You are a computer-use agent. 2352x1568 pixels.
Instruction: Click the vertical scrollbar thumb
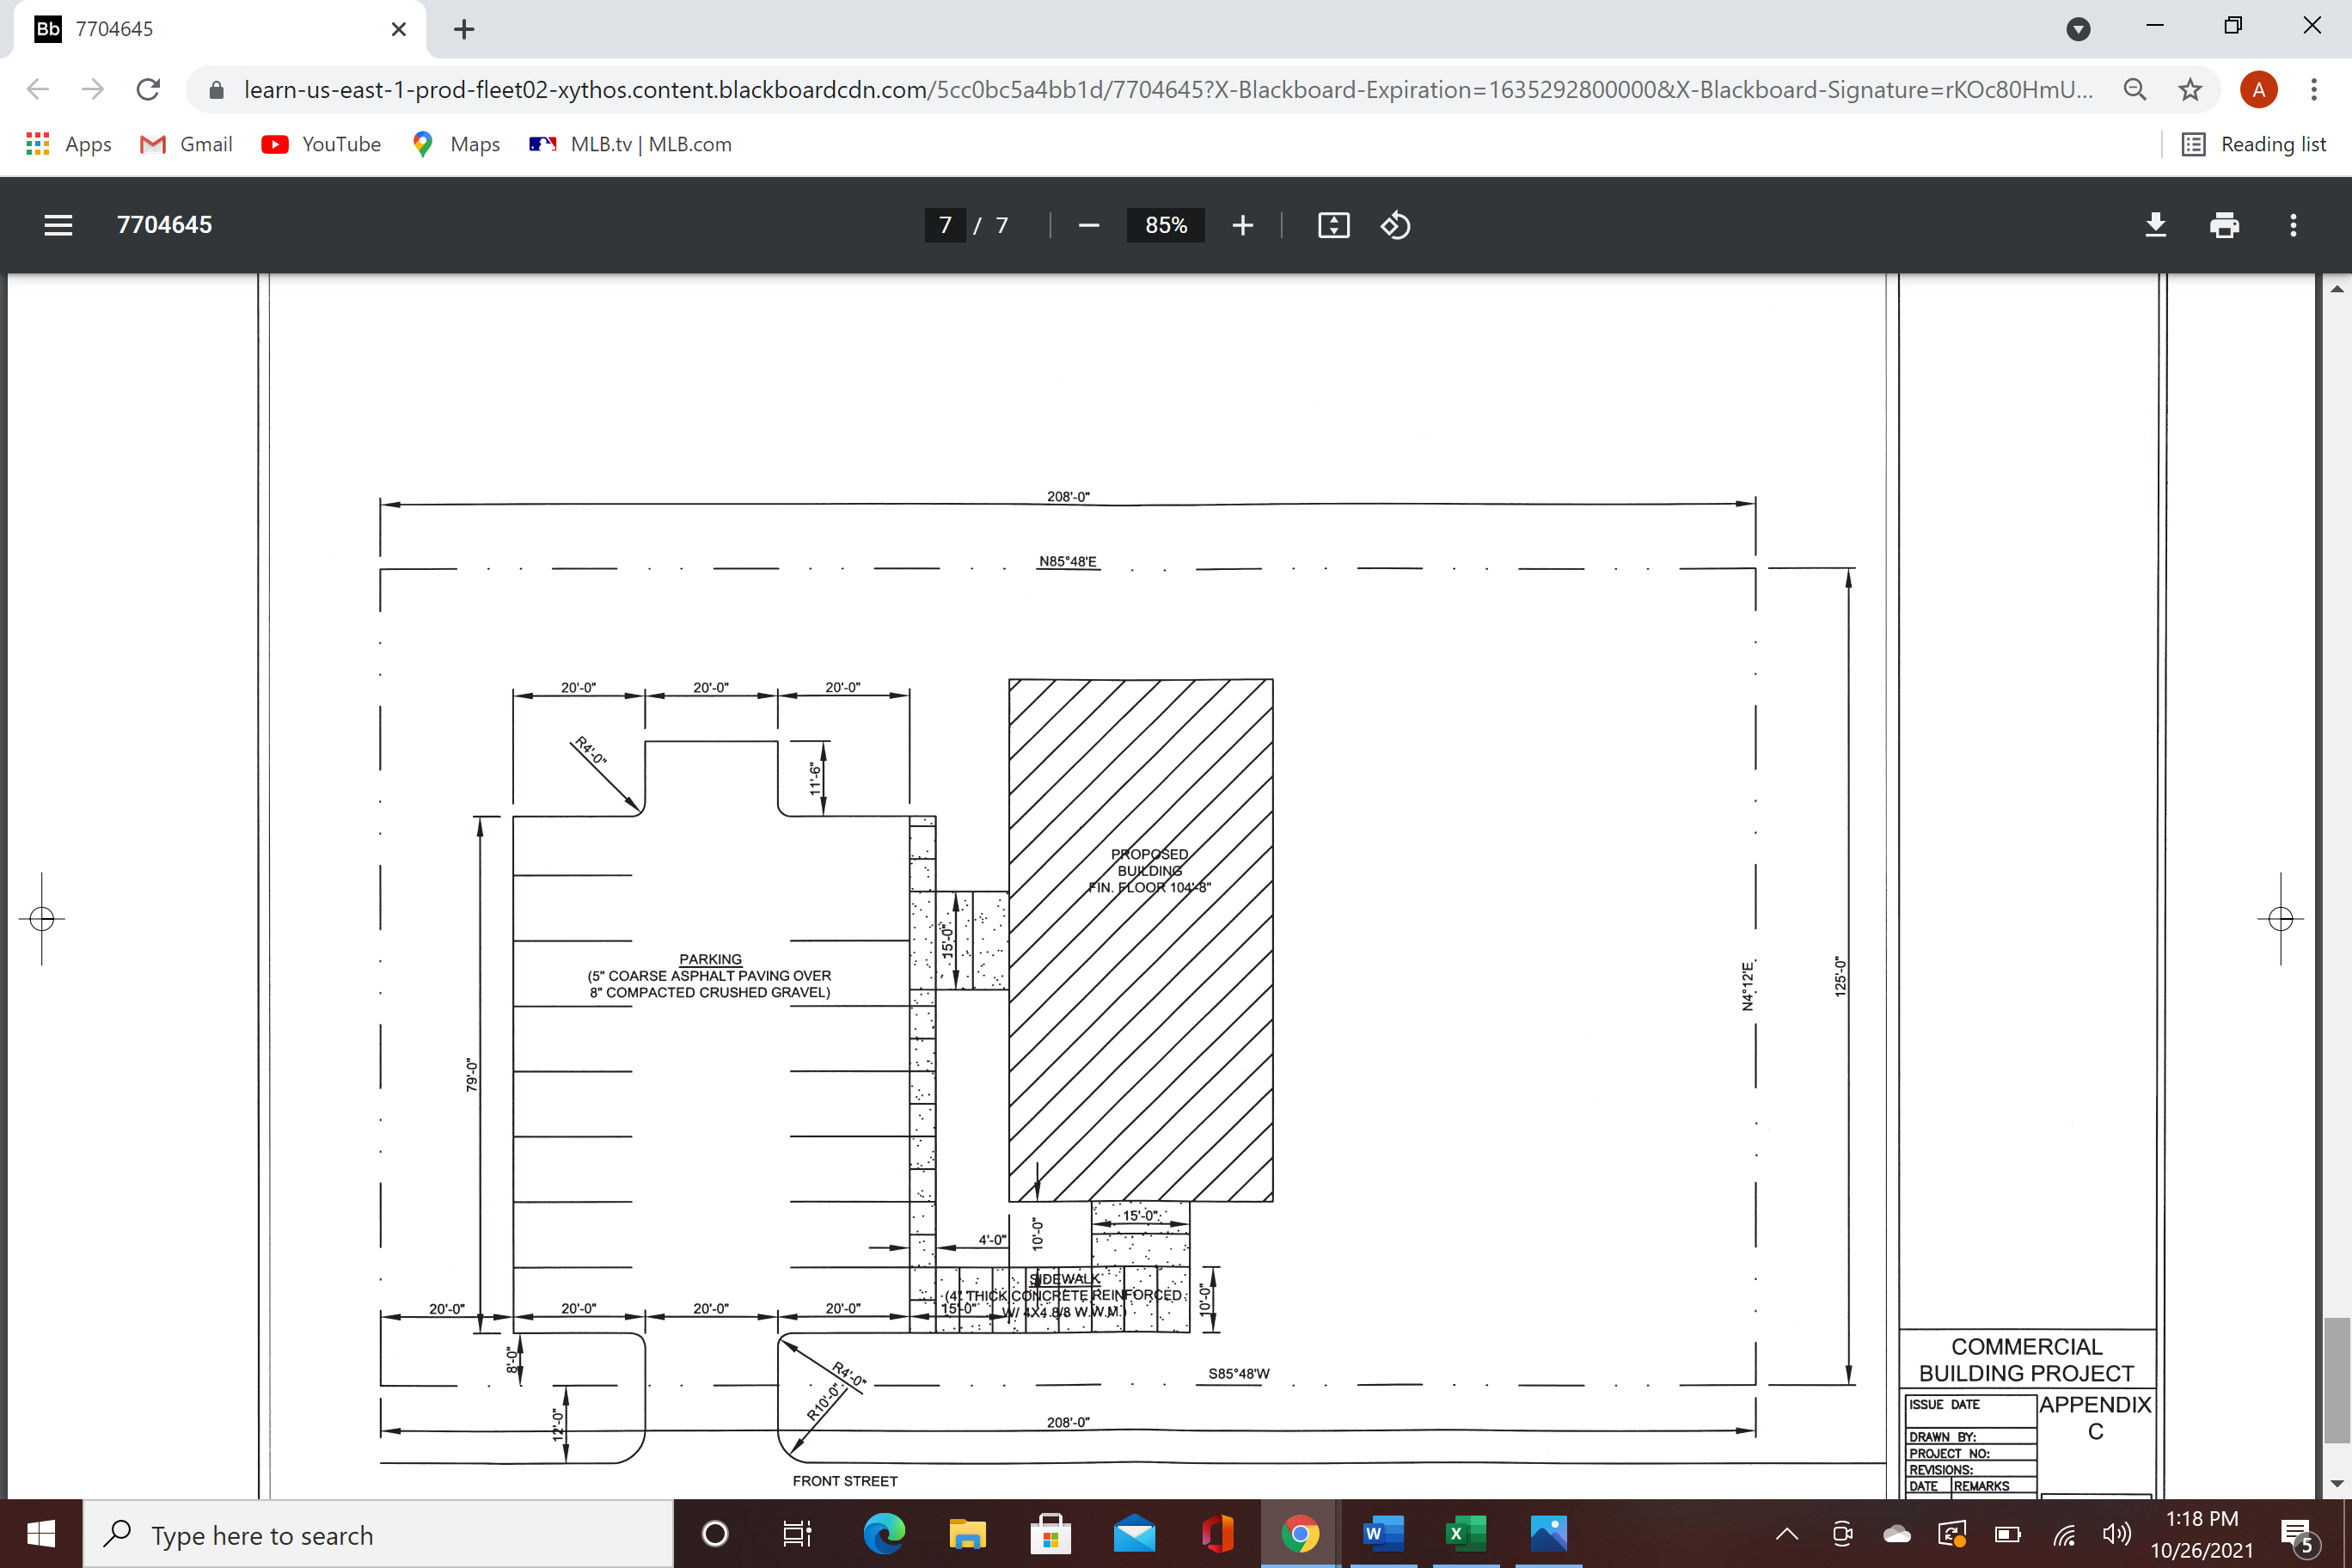(2336, 1380)
